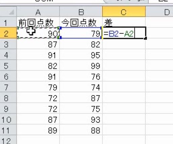This screenshot has height=144, width=173.
Task: Click cell B6 with value 76
Action: 81,76
